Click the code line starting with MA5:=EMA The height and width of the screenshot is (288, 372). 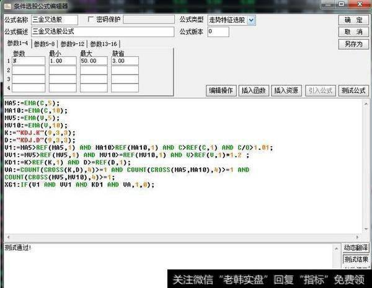click(32, 103)
